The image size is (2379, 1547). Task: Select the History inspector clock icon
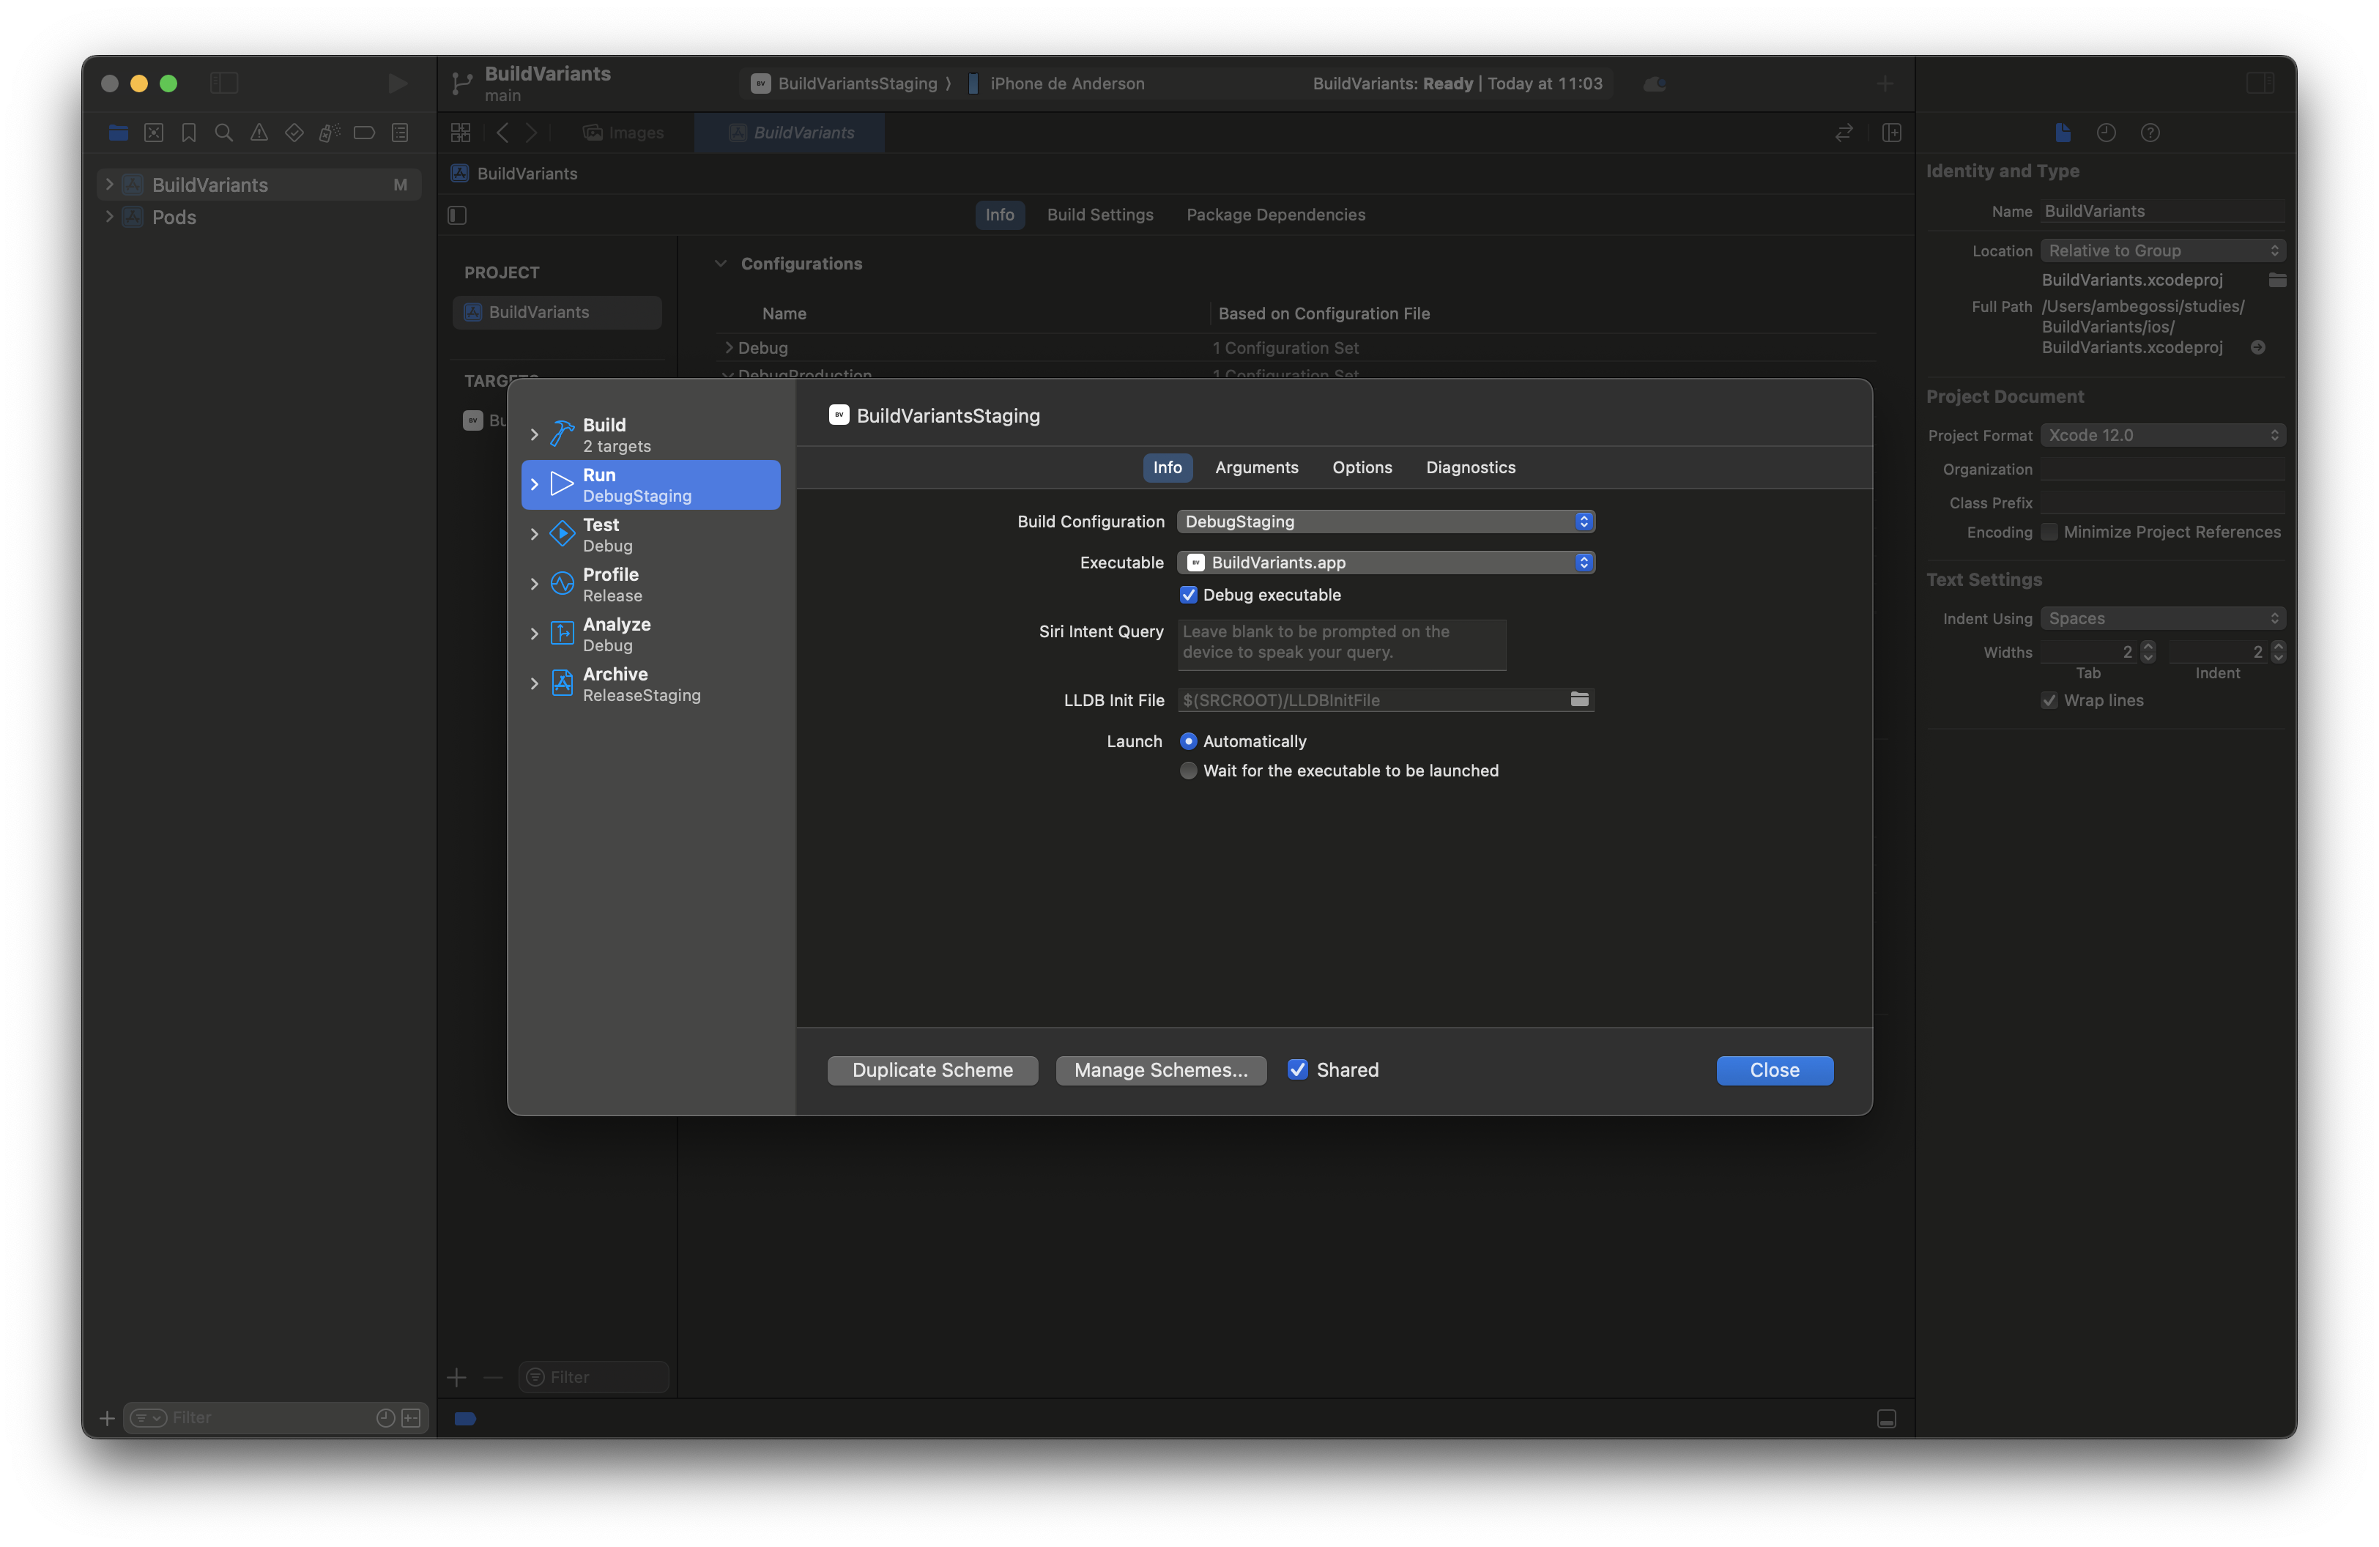click(2106, 132)
